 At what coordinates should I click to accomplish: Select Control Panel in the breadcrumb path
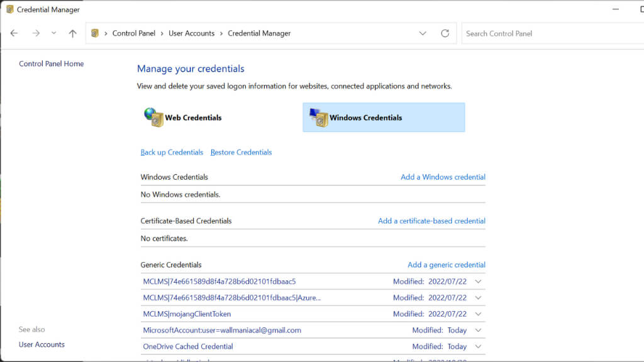(x=133, y=33)
